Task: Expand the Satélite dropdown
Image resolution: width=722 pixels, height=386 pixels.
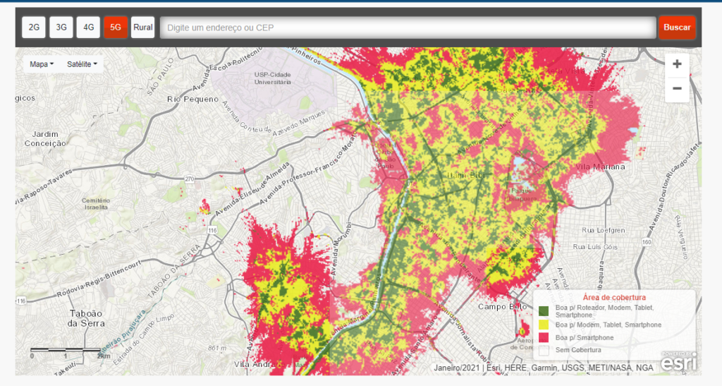Action: [x=82, y=64]
